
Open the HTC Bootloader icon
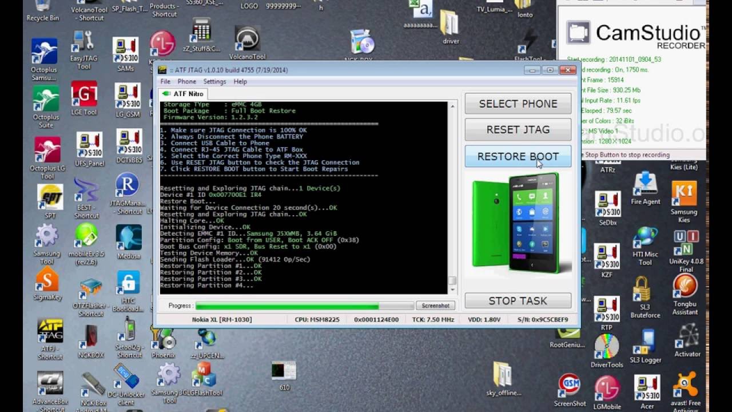(128, 292)
